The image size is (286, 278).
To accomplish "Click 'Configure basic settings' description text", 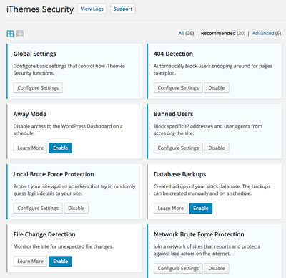I will (x=69, y=69).
